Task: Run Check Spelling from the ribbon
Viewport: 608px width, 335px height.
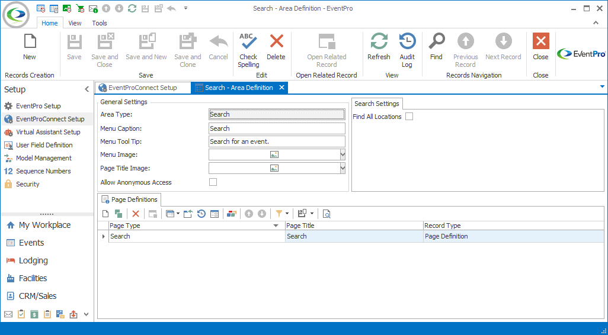Action: (x=248, y=51)
